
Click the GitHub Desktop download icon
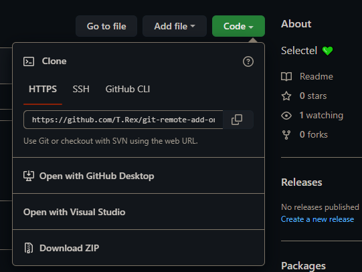[29, 176]
